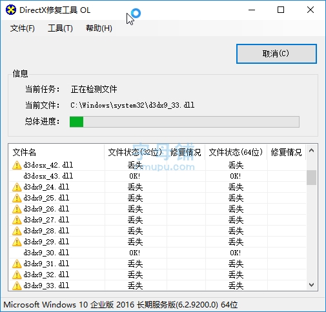Click the current file path C:\Windows\system32\d3dx9_33.dll
The width and height of the screenshot is (326, 312).
132,105
